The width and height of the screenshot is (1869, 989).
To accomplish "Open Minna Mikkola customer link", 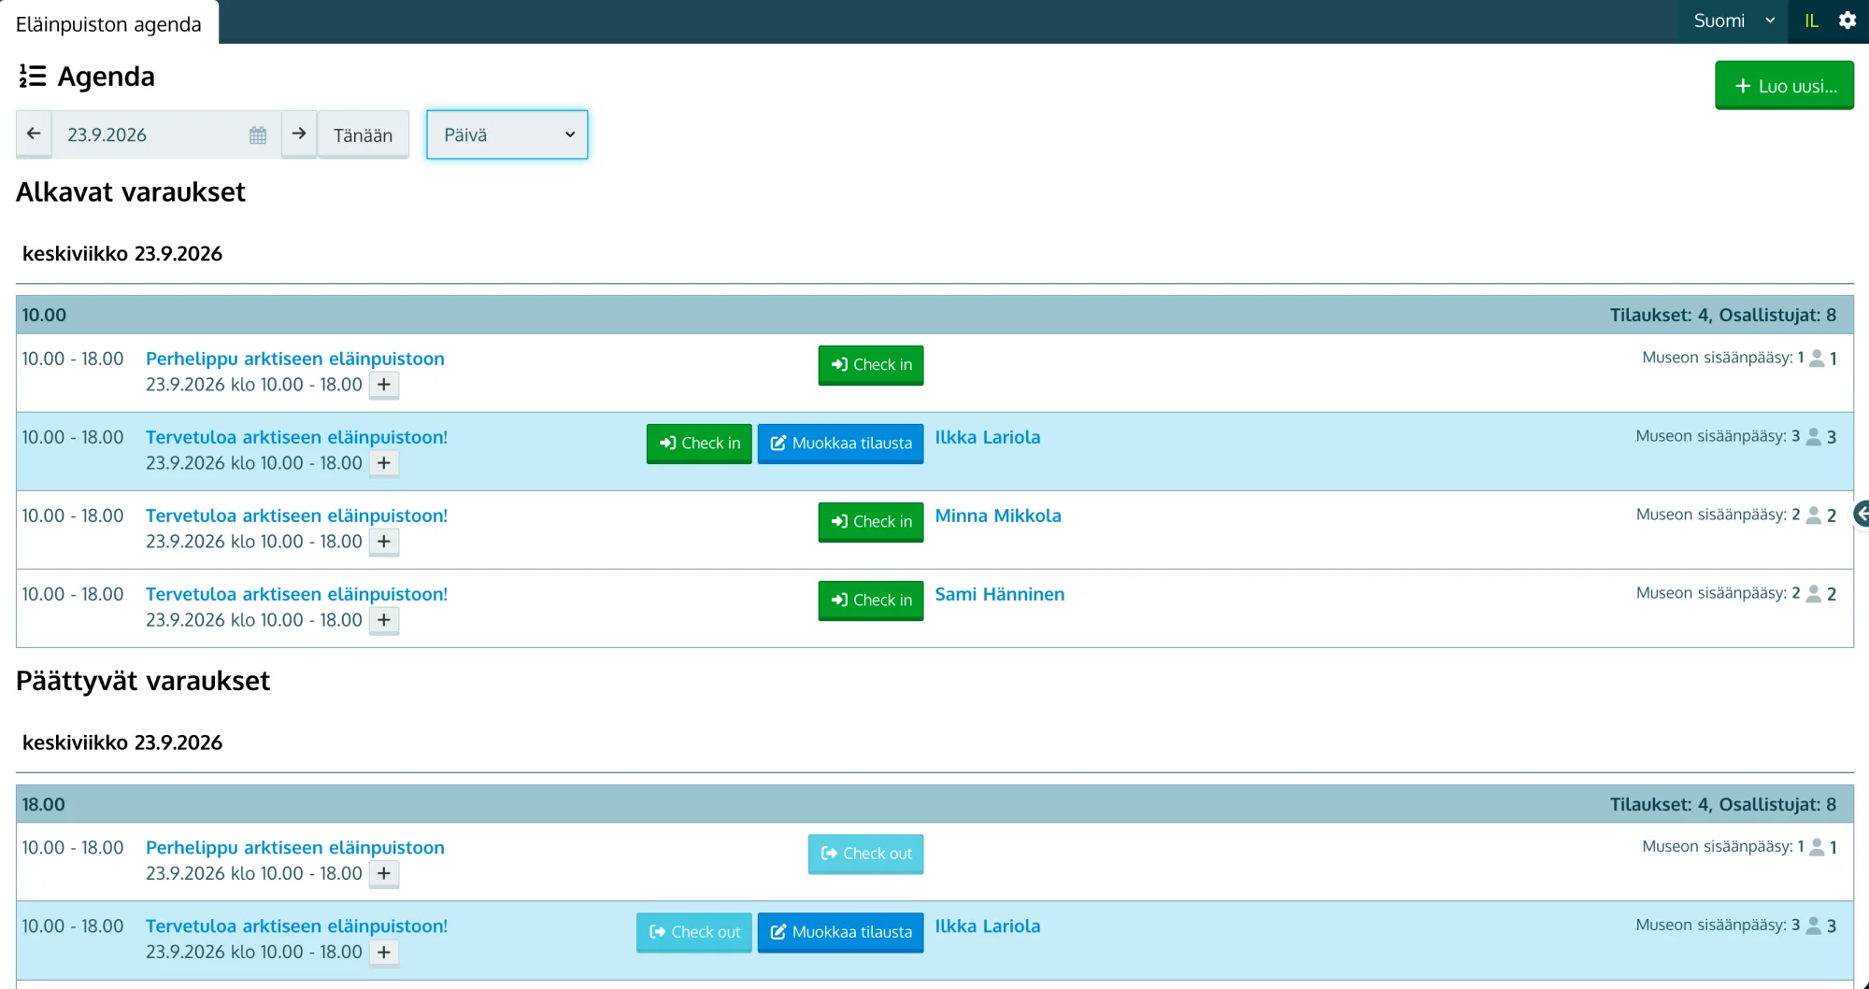I will coord(998,516).
